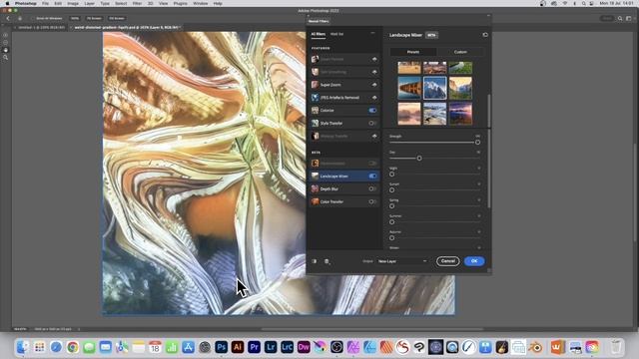Turn off the Colorize filter toggle

pos(372,111)
